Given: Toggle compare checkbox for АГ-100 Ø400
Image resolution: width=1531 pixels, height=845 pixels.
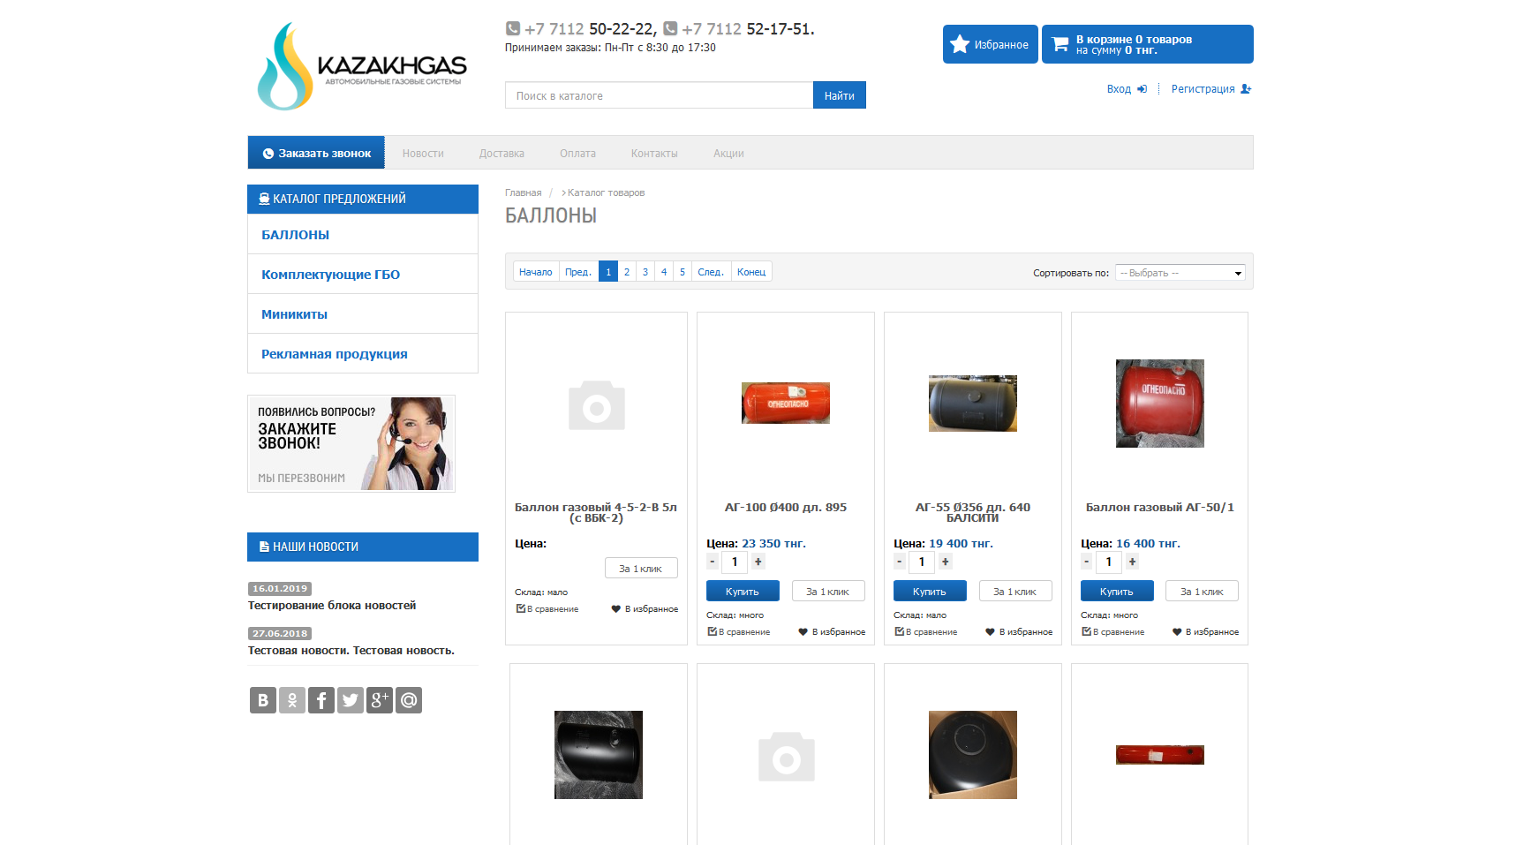Looking at the screenshot, I should [713, 632].
